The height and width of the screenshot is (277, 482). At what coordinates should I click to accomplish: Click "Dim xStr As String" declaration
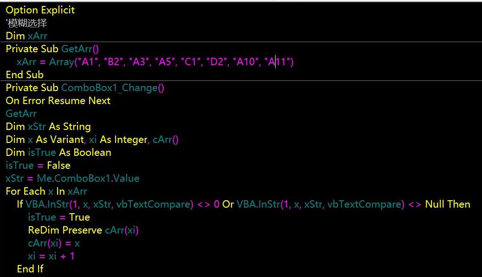(x=48, y=127)
